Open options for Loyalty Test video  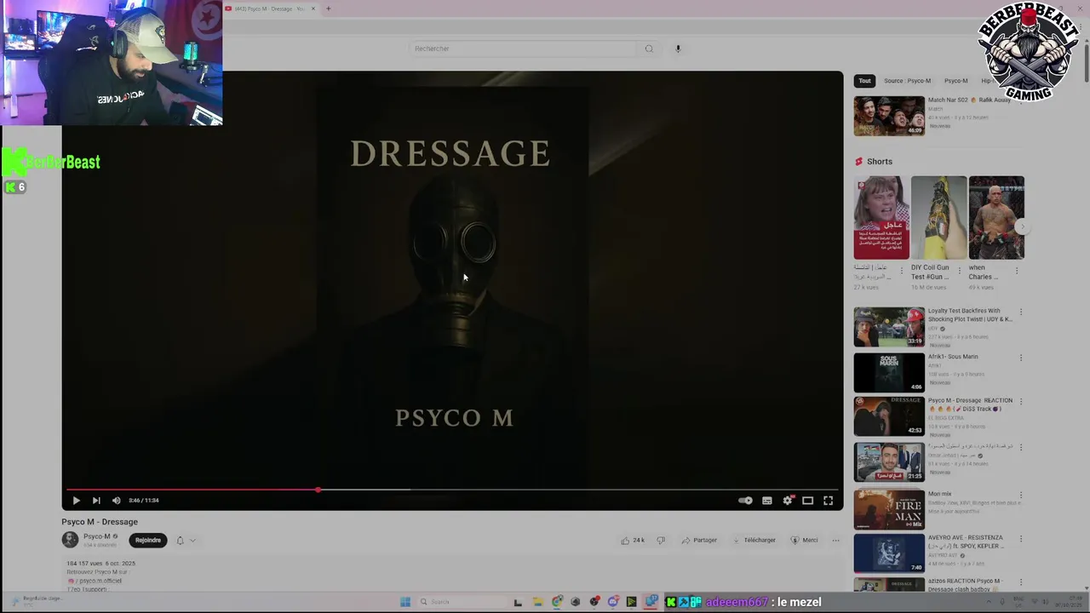[1021, 312]
